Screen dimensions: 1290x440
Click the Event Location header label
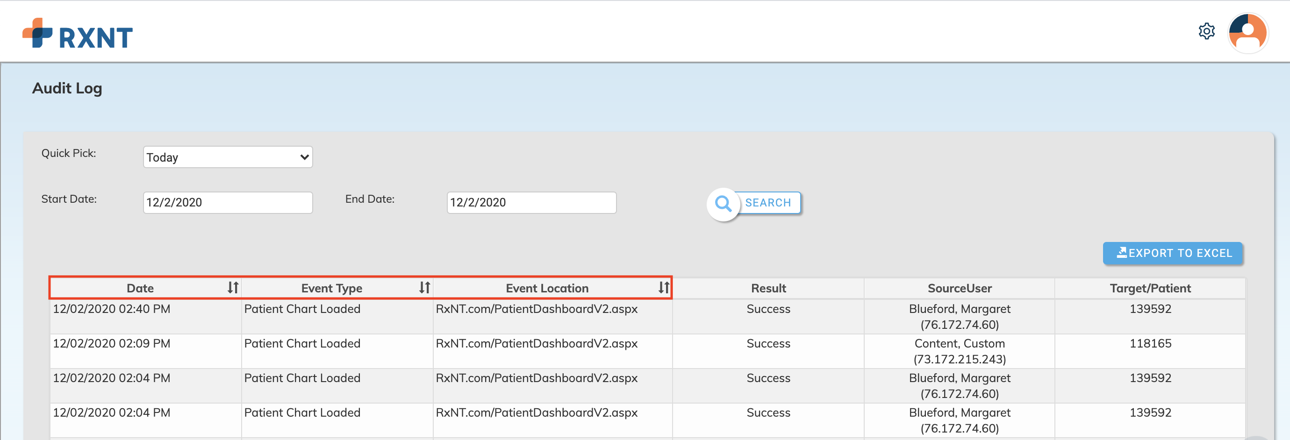(547, 288)
